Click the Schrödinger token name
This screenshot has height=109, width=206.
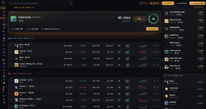[x=24, y=105]
